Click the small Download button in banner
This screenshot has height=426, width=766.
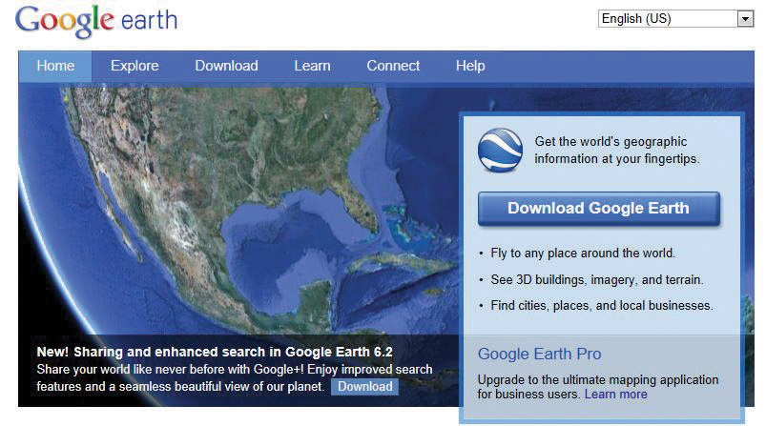pyautogui.click(x=365, y=387)
